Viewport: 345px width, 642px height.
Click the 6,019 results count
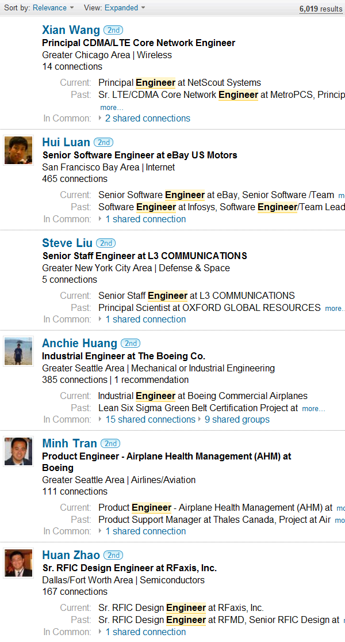[321, 9]
